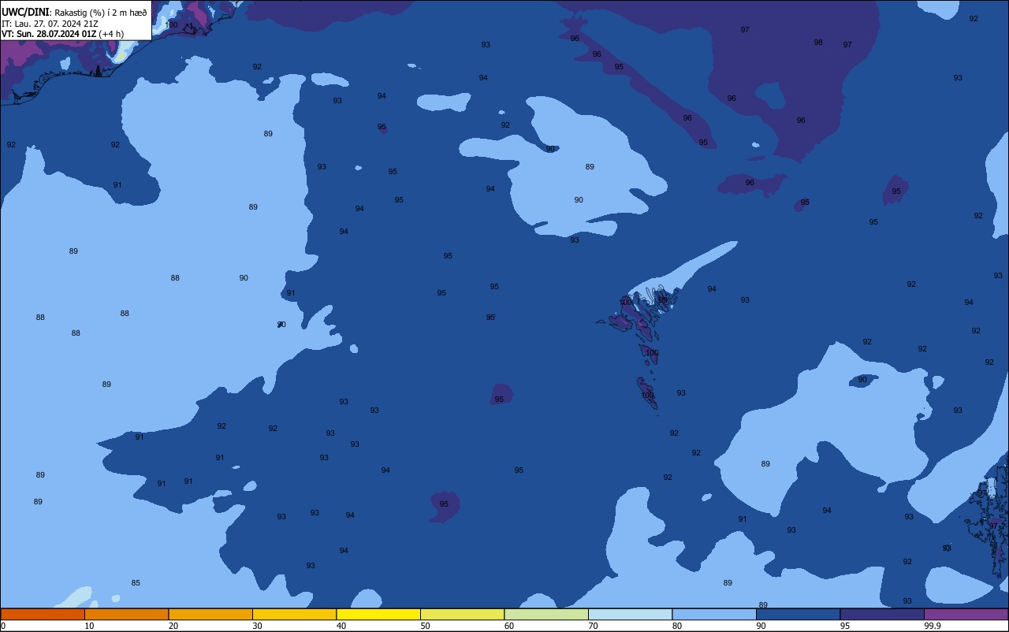Click the dark navy 95–99.9 legend swatch

[x=882, y=614]
